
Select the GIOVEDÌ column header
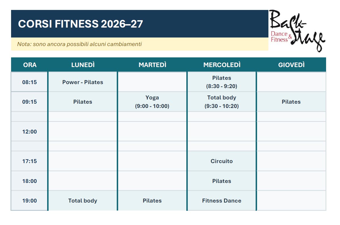click(291, 65)
